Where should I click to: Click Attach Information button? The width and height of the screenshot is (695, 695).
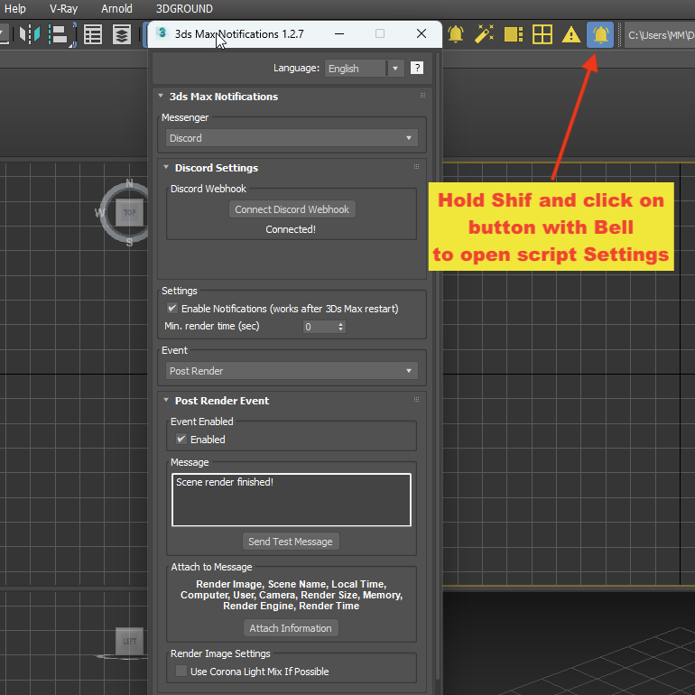point(291,627)
